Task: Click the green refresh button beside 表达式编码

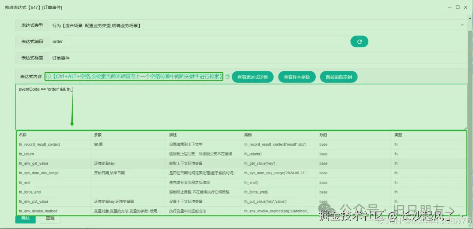Action: coord(359,42)
